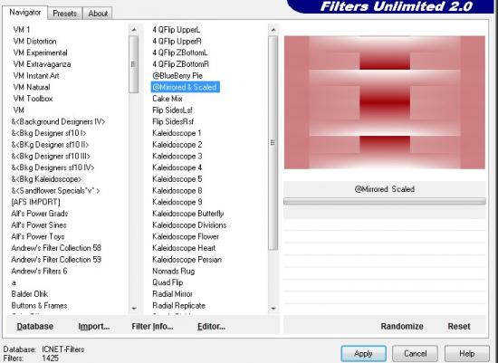Open Filter Info... for the selected filter
Image resolution: width=498 pixels, height=363 pixels.
(x=152, y=326)
